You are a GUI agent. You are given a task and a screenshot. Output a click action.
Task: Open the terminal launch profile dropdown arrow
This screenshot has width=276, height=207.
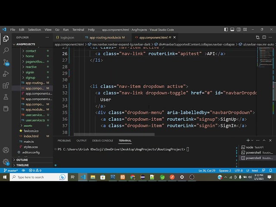(252, 141)
